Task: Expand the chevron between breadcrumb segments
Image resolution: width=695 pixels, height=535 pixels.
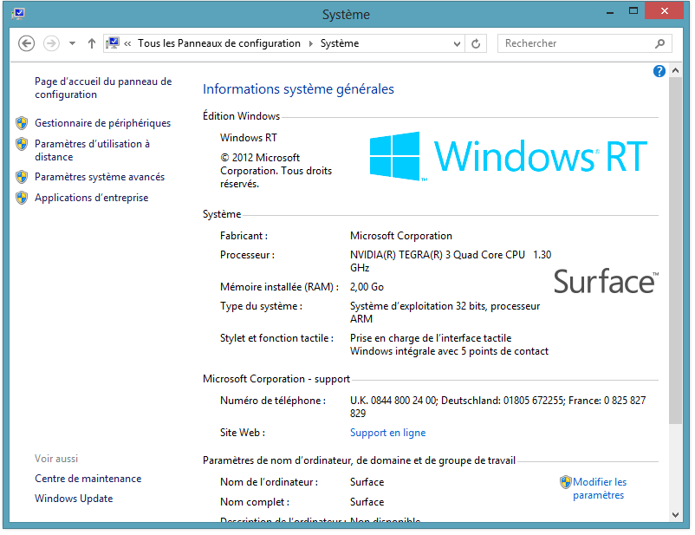Action: pyautogui.click(x=311, y=43)
